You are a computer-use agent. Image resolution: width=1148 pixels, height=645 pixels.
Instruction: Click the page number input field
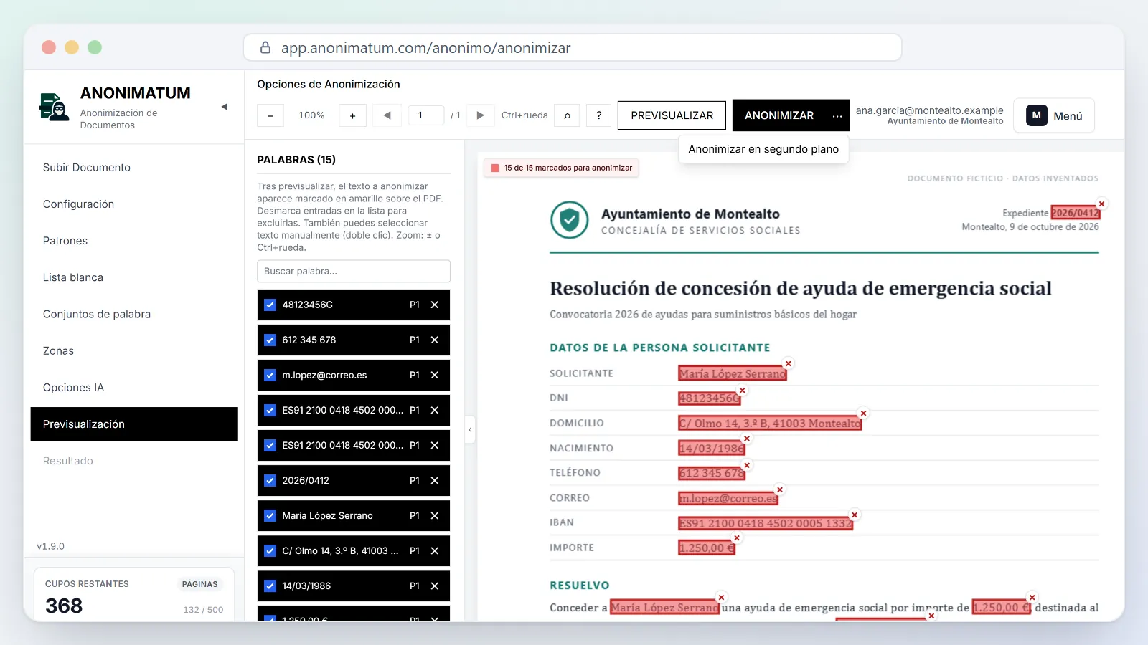(x=427, y=115)
